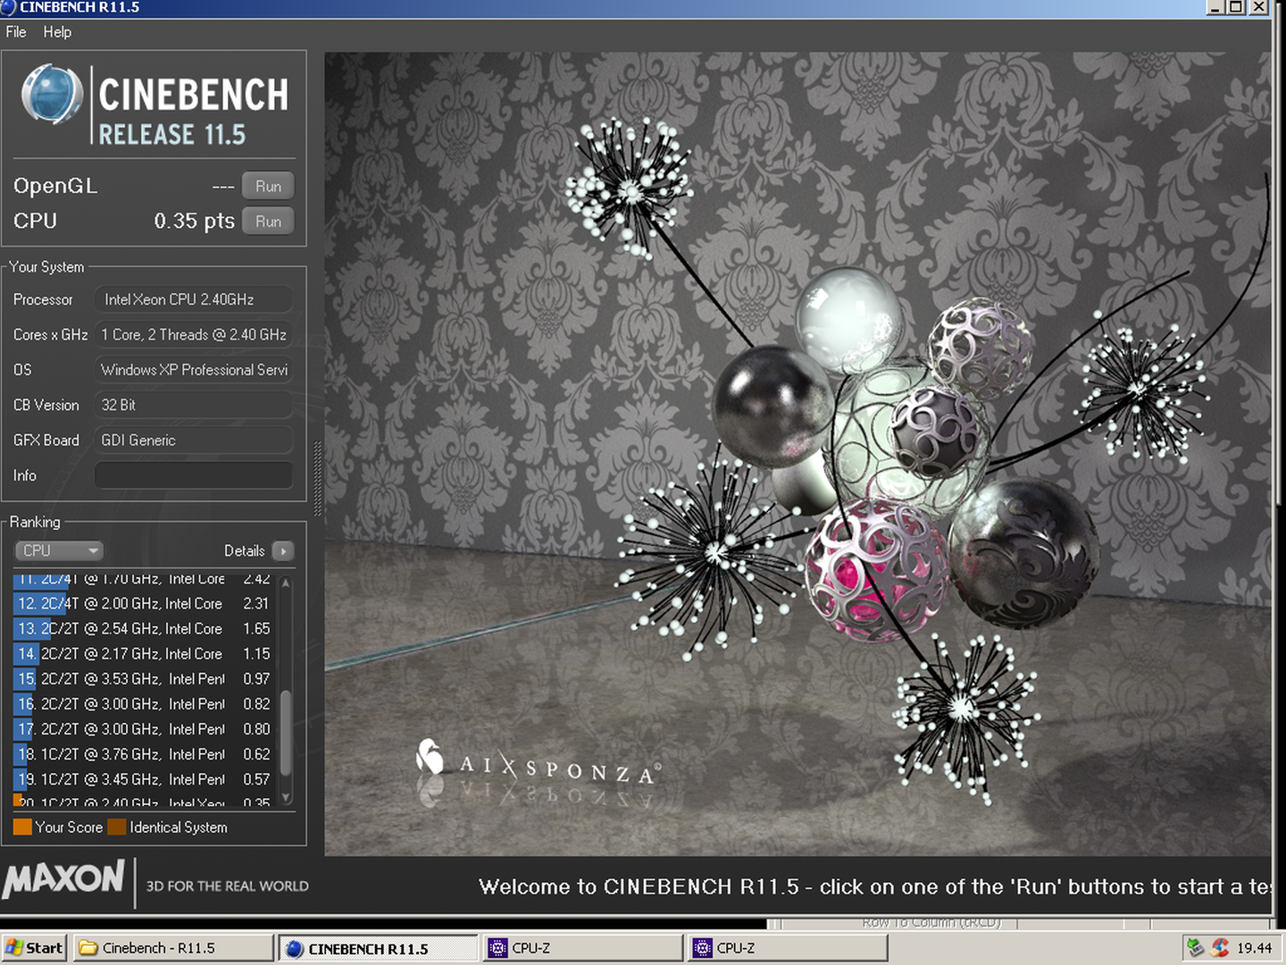Click the panel splitter grip handle

point(316,478)
